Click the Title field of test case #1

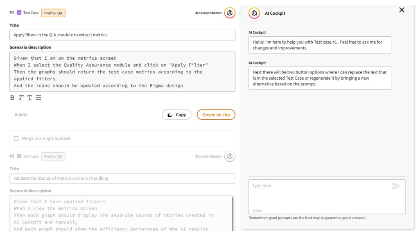(x=122, y=35)
